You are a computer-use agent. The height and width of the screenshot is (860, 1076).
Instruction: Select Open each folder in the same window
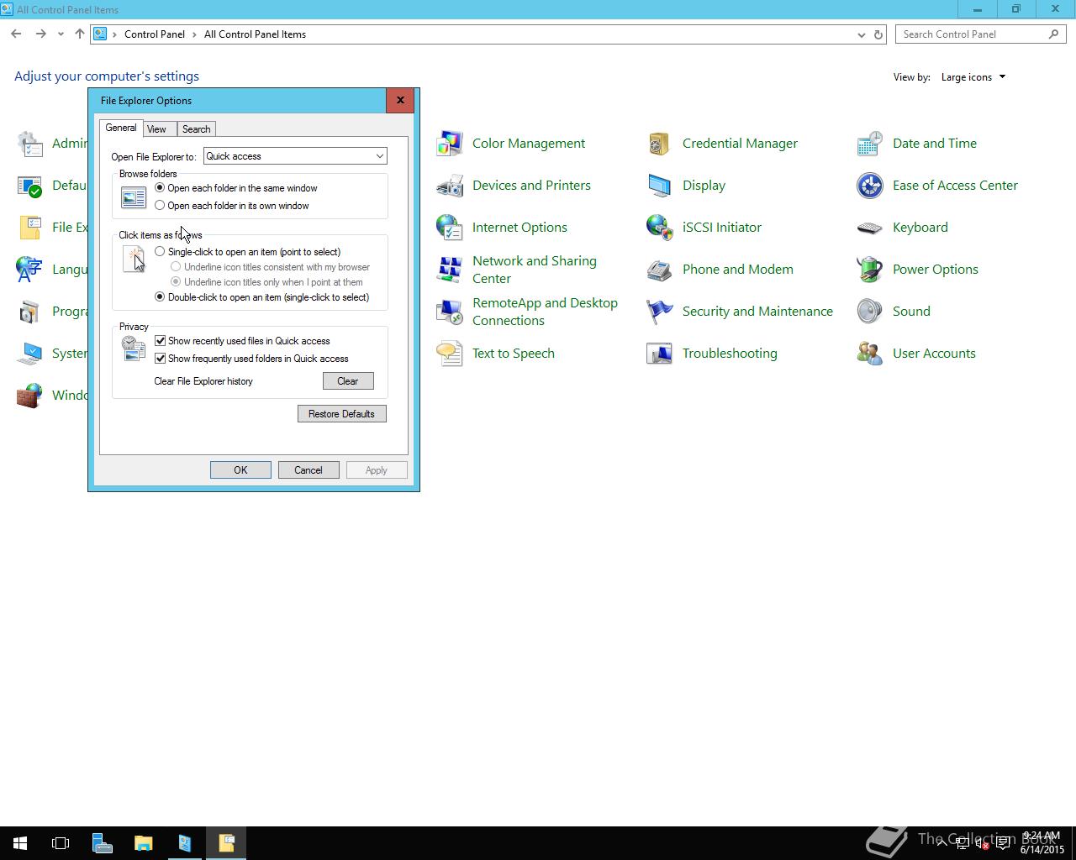tap(236, 188)
